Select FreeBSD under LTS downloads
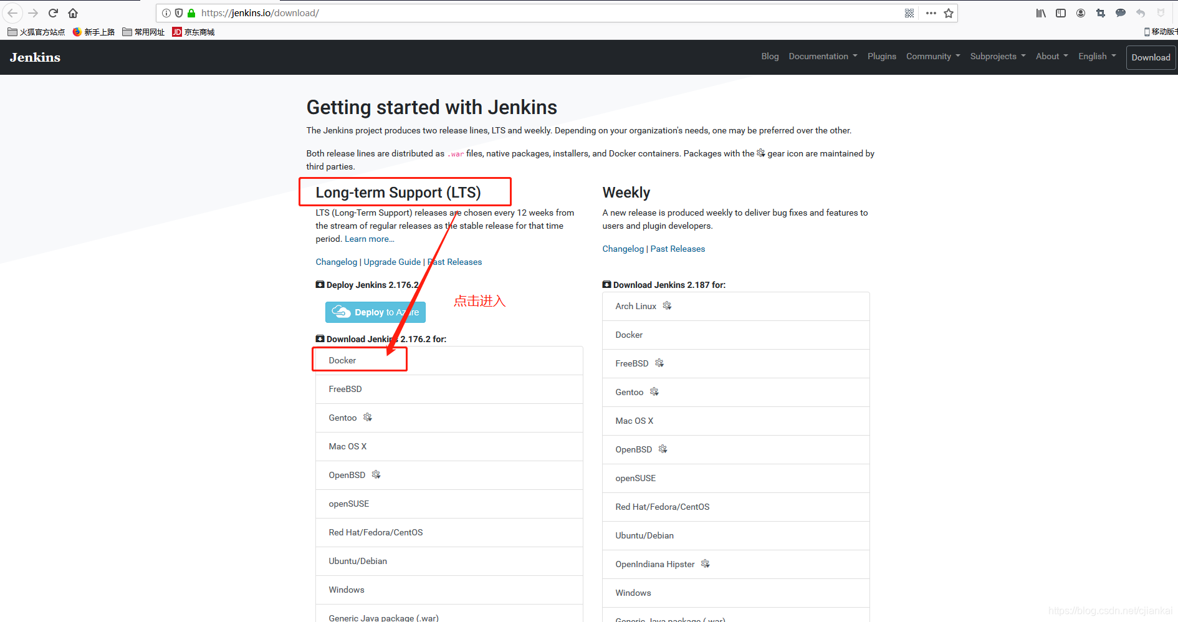The height and width of the screenshot is (622, 1178). pyautogui.click(x=449, y=389)
